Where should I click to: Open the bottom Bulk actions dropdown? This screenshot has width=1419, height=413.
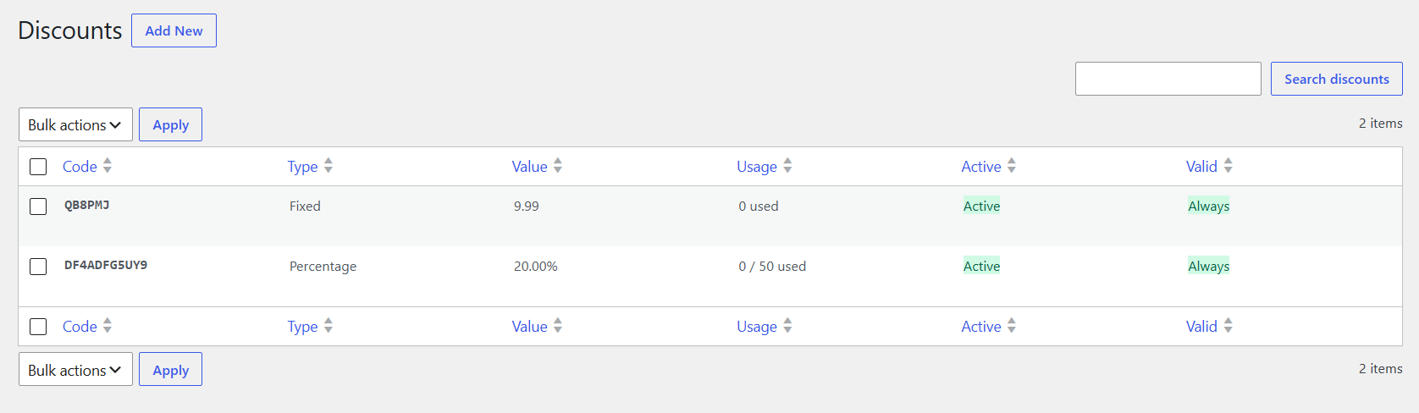click(x=75, y=370)
